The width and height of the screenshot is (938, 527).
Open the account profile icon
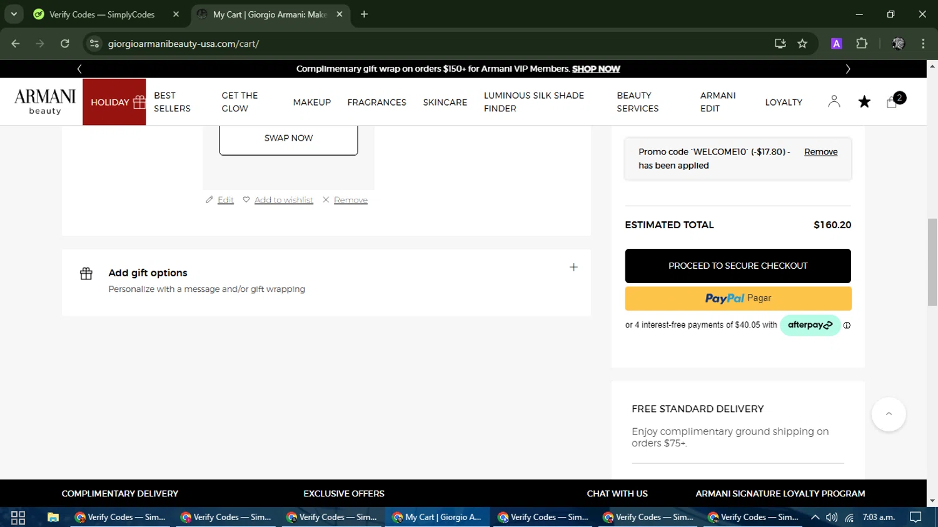[834, 101]
